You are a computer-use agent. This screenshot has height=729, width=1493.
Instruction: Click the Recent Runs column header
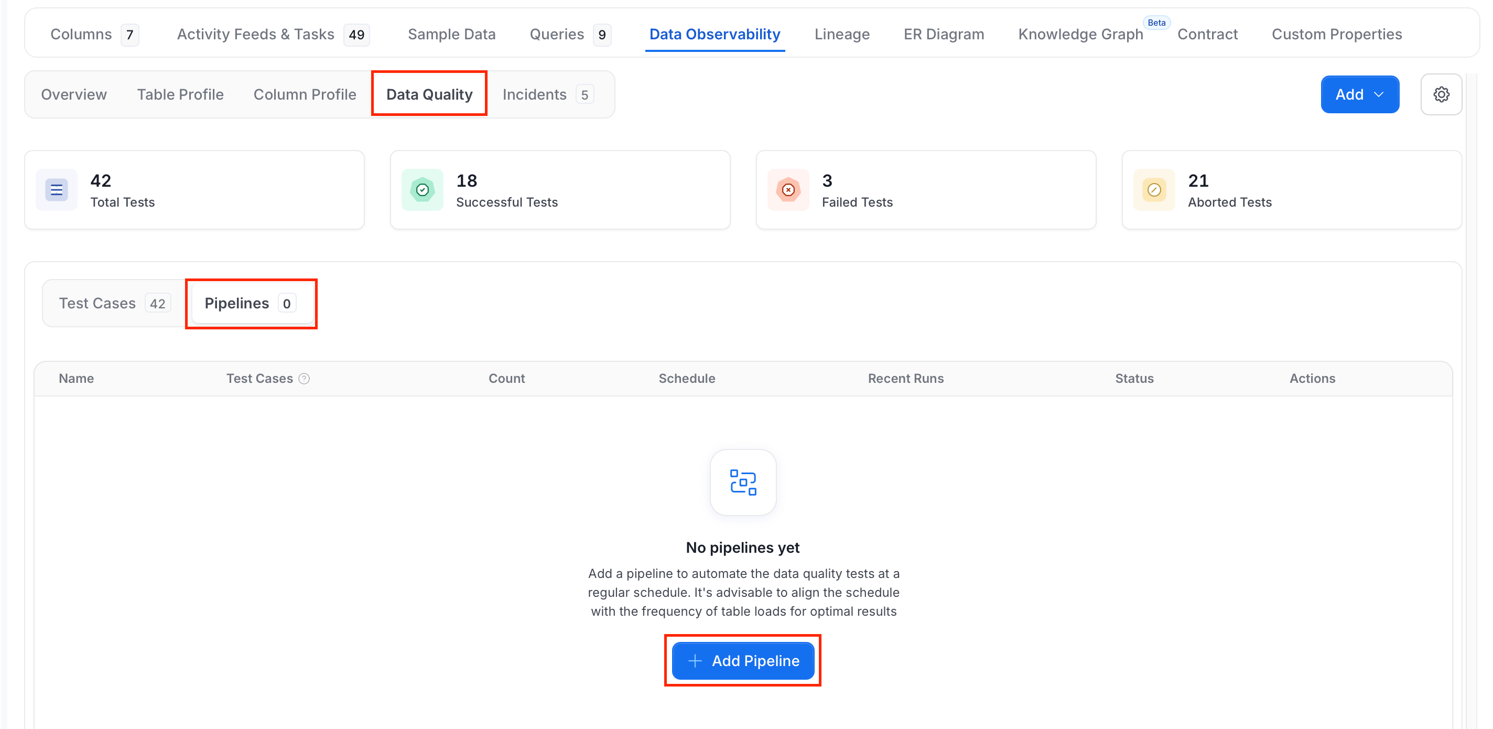[x=906, y=379]
